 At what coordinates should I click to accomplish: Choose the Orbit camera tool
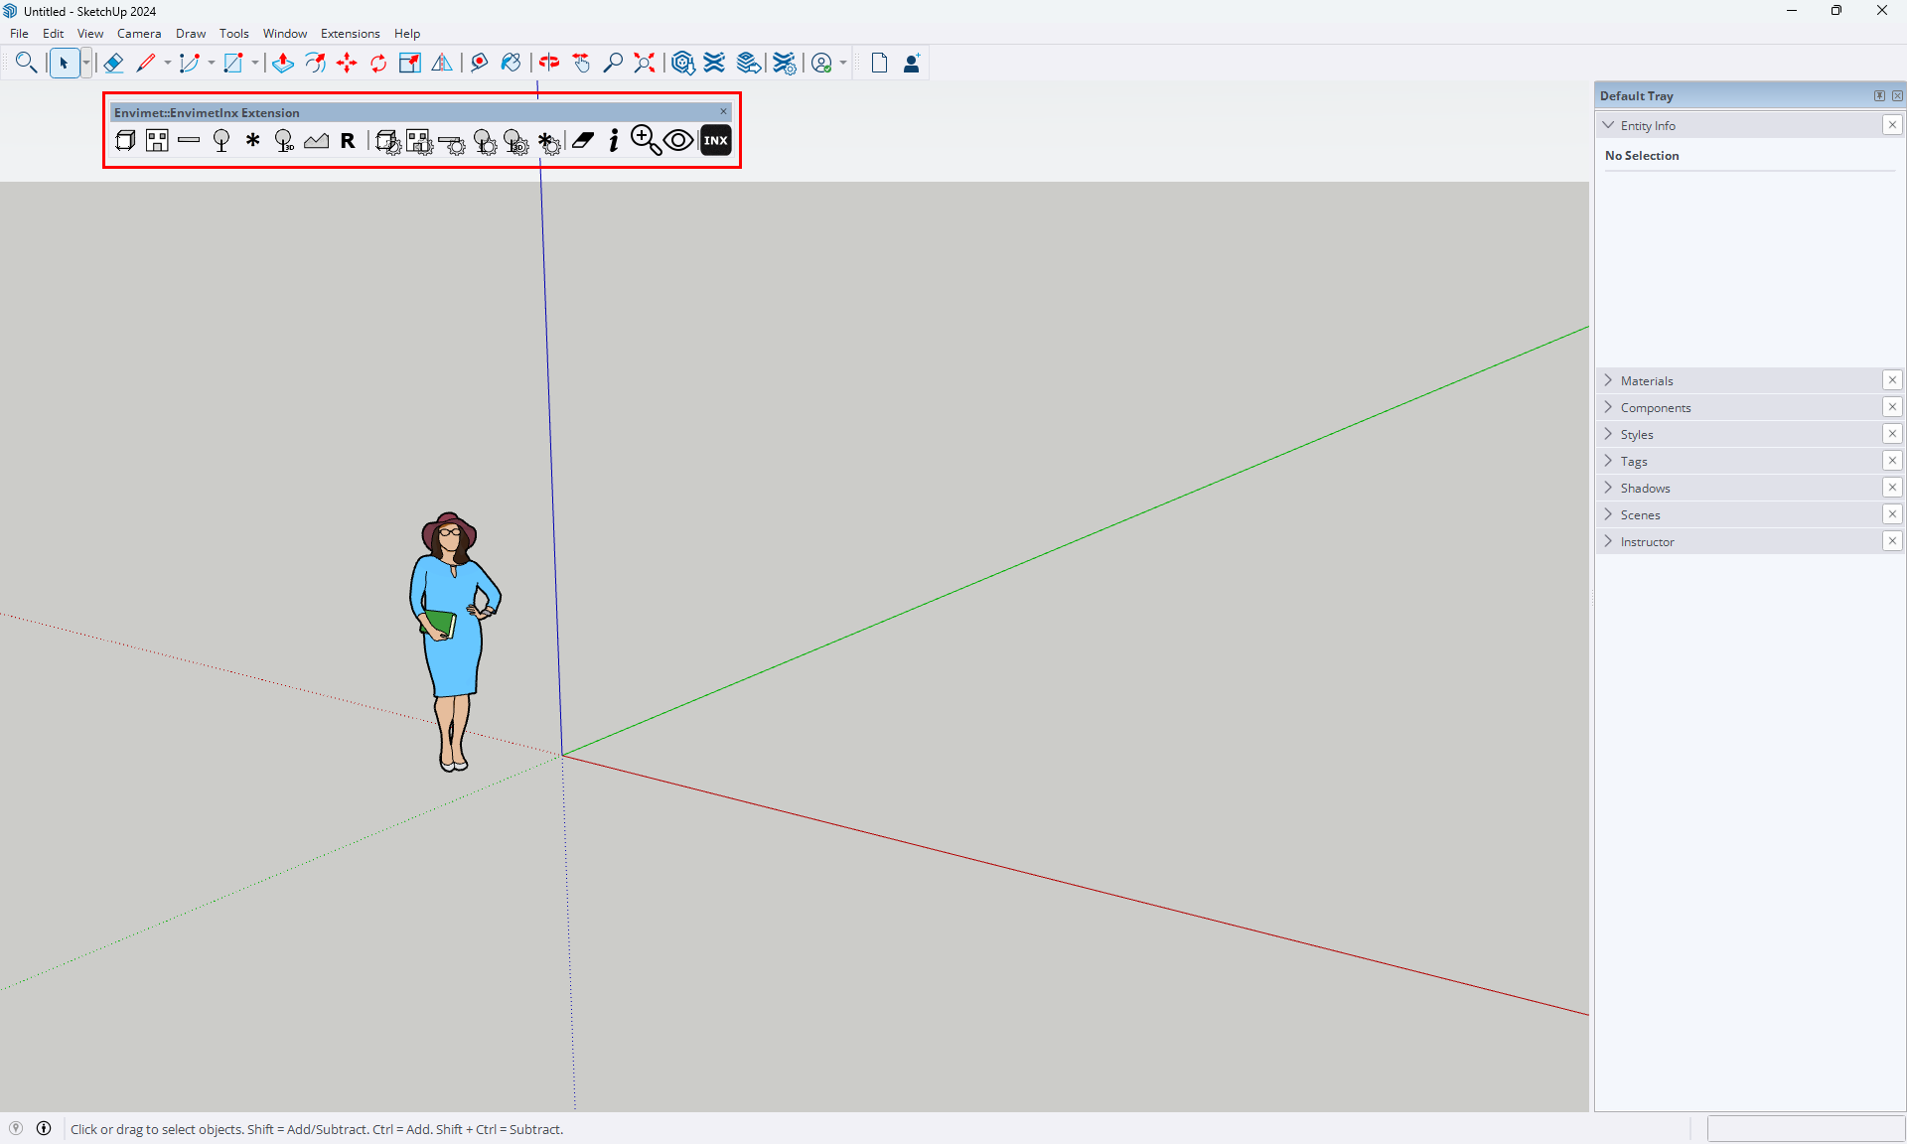tap(549, 64)
